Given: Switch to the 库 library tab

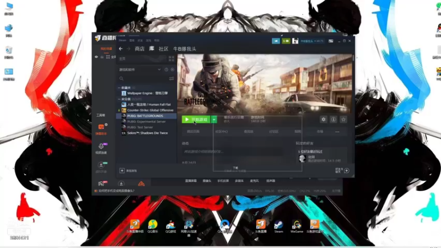Looking at the screenshot, I should [152, 48].
